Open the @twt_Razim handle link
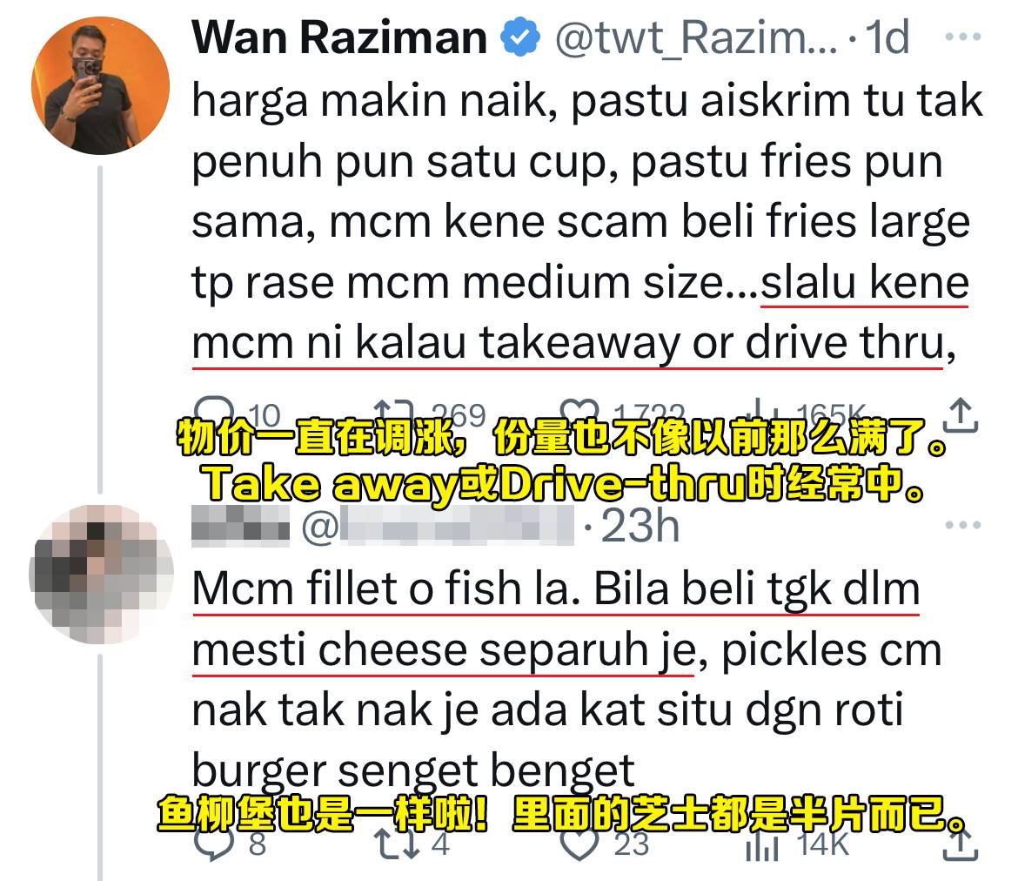 [x=697, y=37]
